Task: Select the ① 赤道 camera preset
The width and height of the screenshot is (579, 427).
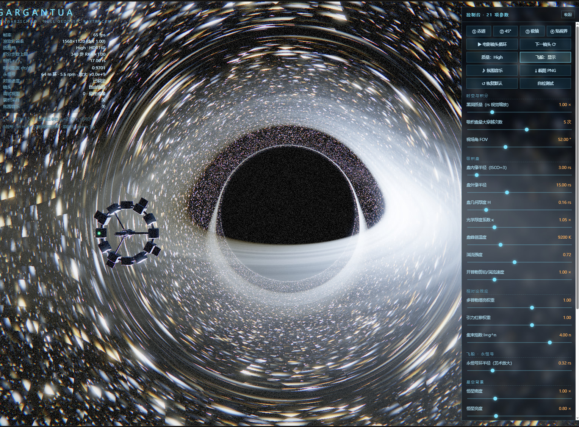Action: point(479,31)
